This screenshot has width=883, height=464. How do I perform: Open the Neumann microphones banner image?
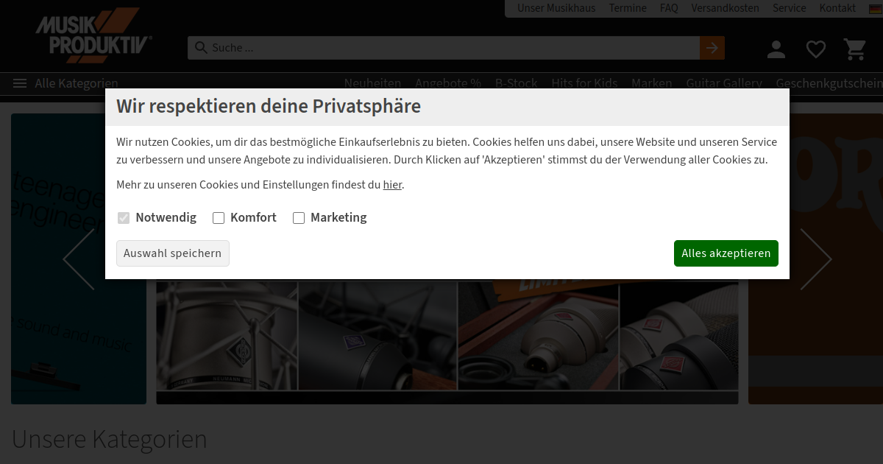[x=447, y=342]
